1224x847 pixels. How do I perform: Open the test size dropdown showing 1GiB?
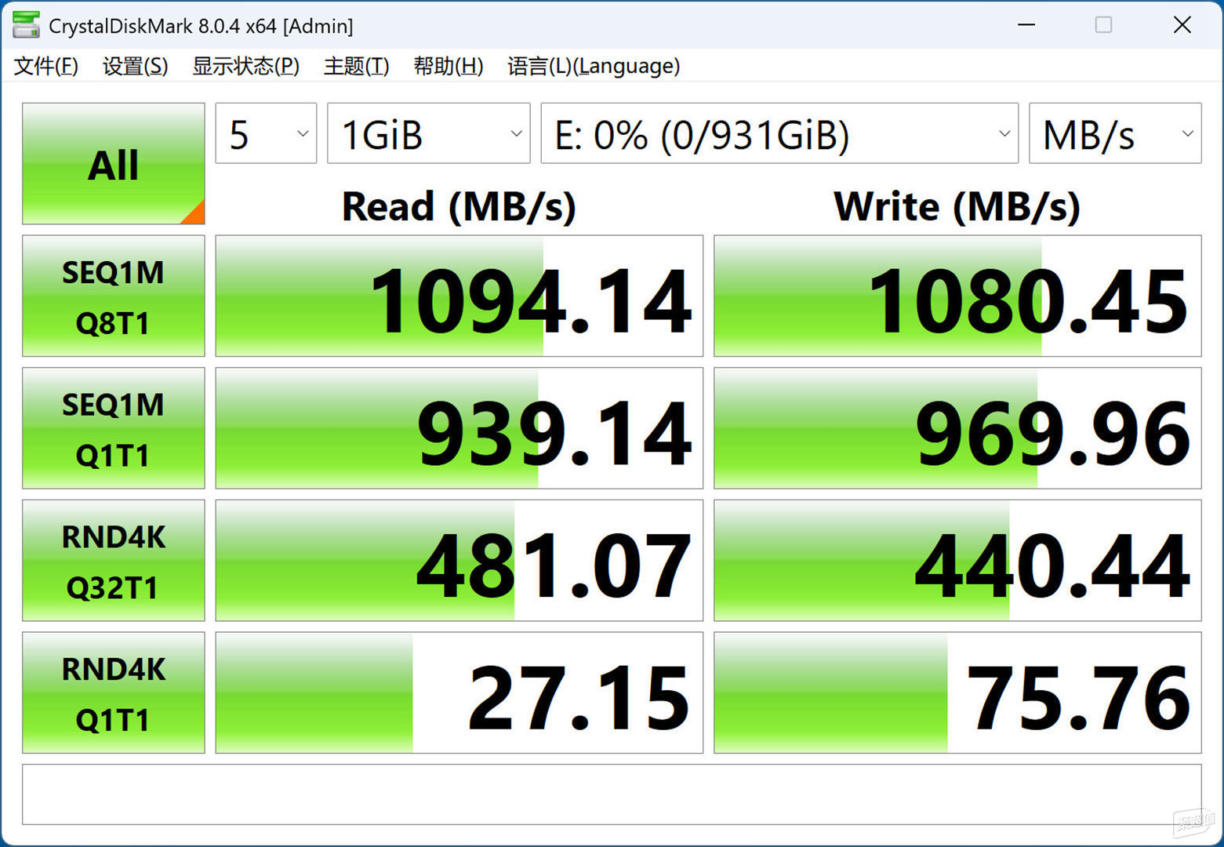coord(428,133)
